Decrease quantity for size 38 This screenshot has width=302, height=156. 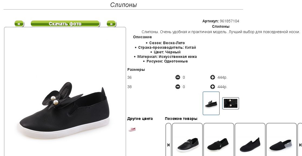pos(178,87)
